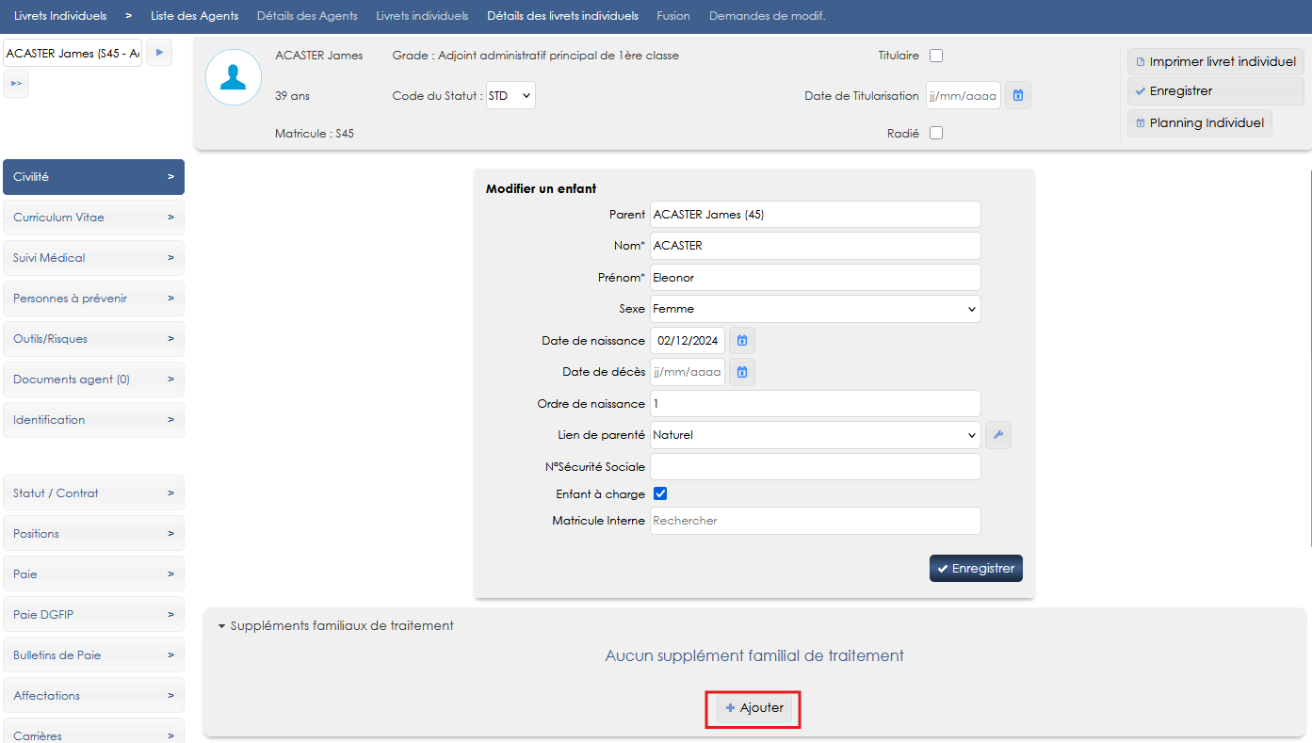Image resolution: width=1312 pixels, height=743 pixels.
Task: Tick the Radié checkbox
Action: 936,133
